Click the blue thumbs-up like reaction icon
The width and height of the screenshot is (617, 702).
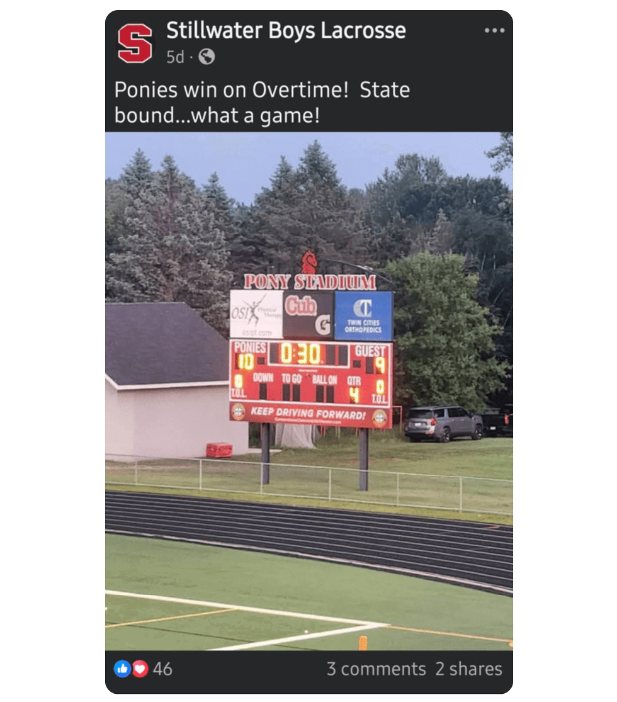(122, 669)
